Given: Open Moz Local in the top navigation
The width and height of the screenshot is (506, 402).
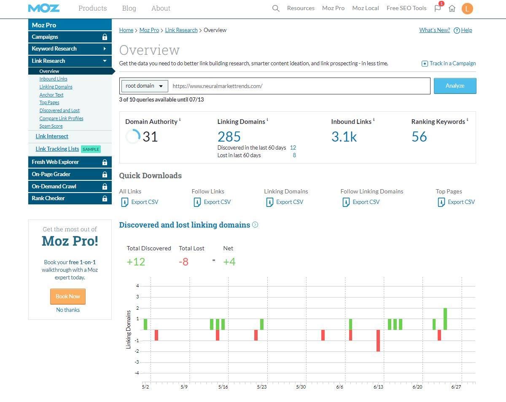Looking at the screenshot, I should point(366,8).
